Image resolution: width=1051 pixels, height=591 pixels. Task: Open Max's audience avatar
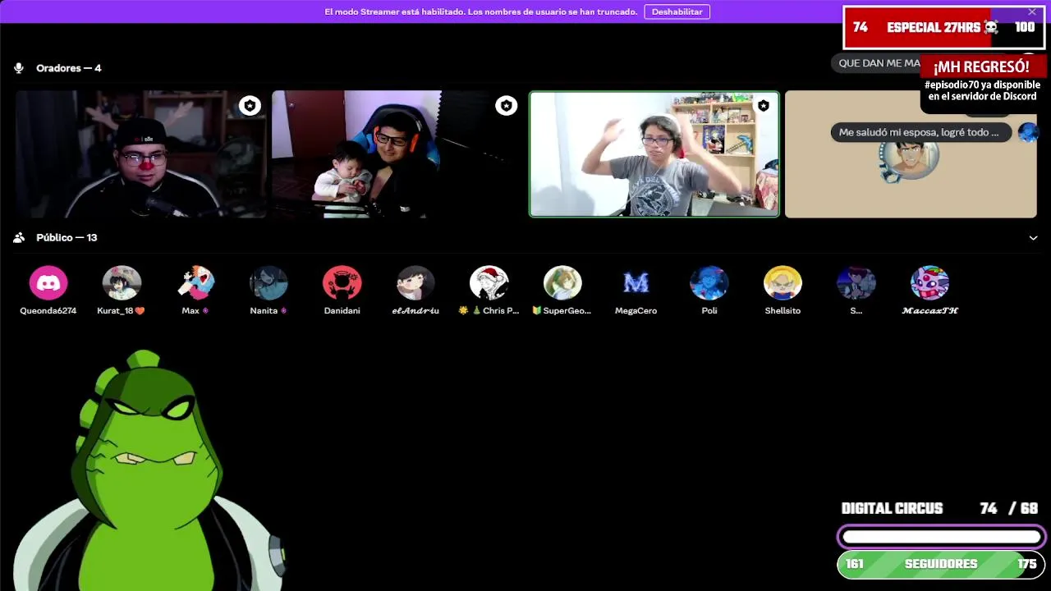click(195, 283)
